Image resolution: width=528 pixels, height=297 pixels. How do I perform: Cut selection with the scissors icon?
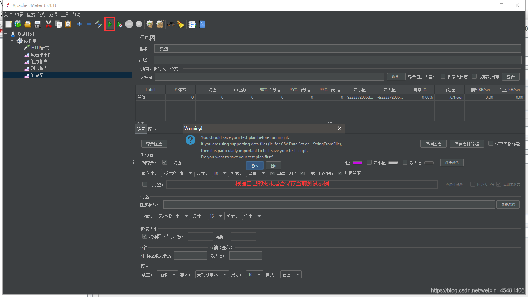point(48,24)
